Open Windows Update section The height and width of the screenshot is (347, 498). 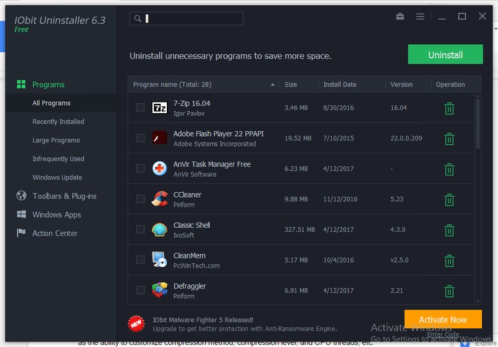pyautogui.click(x=57, y=177)
